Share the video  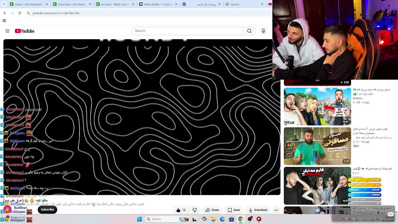[212, 210]
